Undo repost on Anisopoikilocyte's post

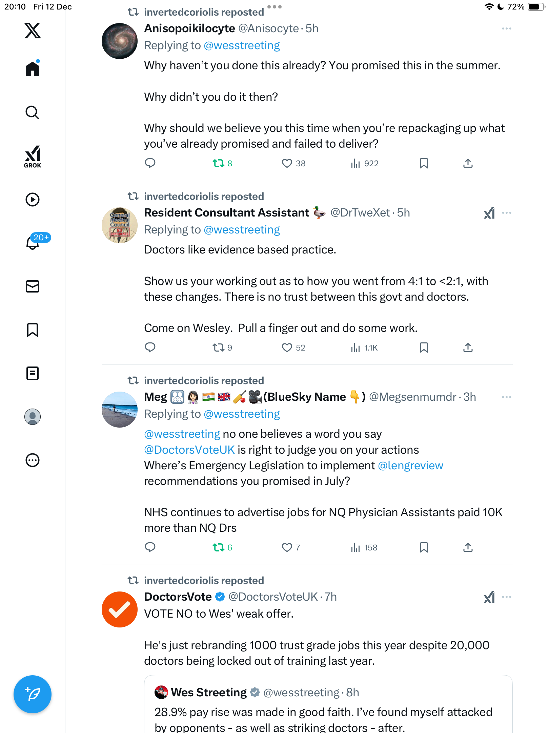click(219, 164)
